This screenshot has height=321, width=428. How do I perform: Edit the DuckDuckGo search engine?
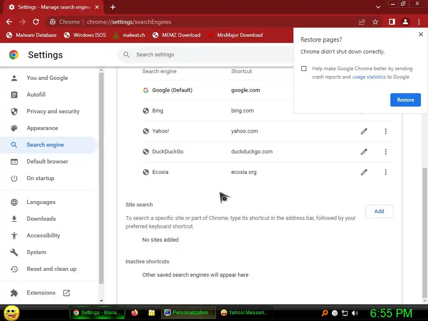364,152
